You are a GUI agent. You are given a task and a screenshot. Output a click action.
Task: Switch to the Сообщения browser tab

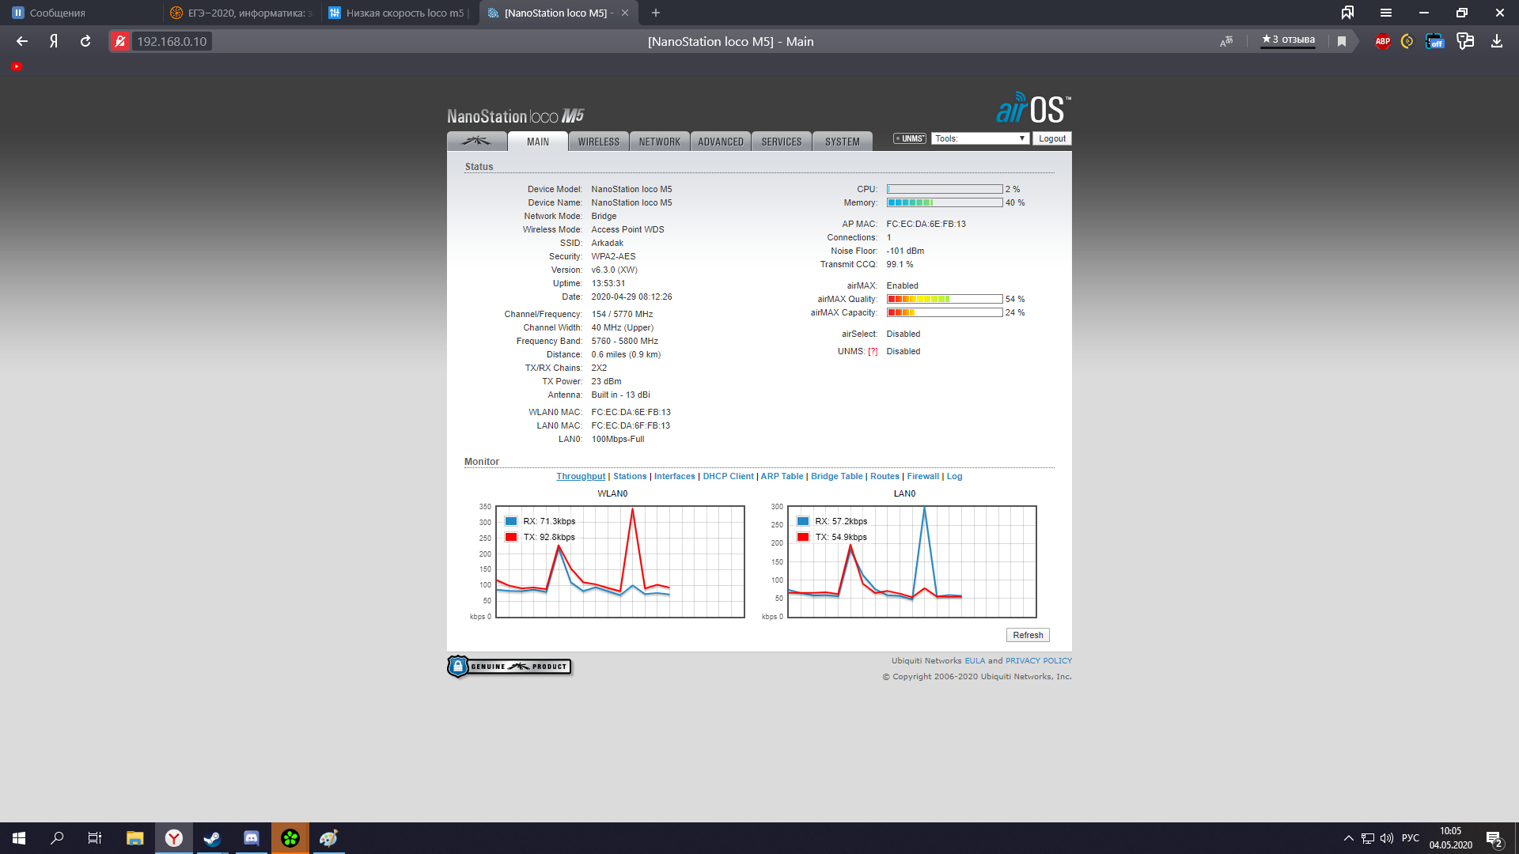(81, 13)
